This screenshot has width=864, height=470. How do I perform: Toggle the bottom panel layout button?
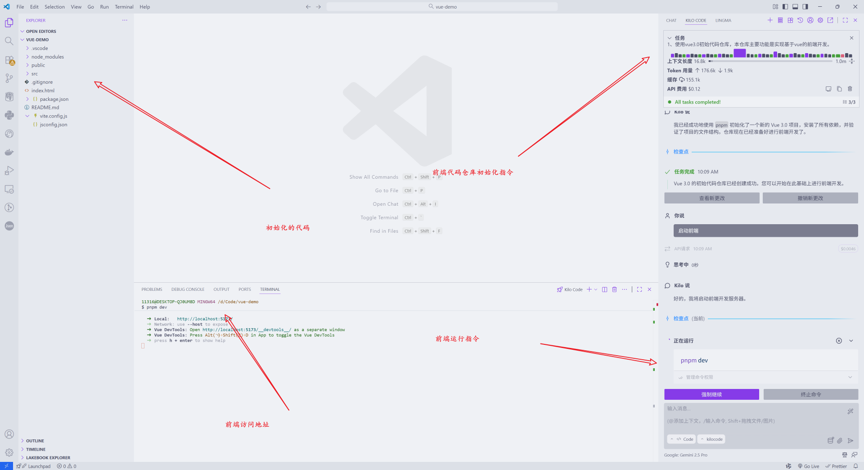795,7
